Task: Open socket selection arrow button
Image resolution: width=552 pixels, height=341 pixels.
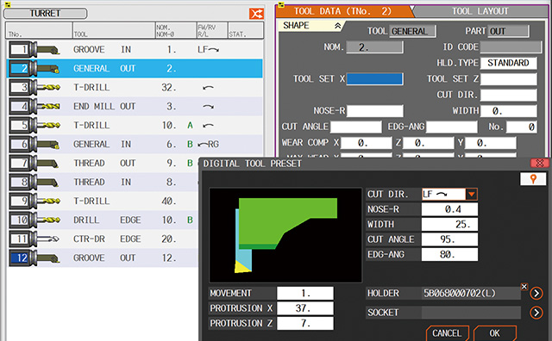Action: click(536, 313)
